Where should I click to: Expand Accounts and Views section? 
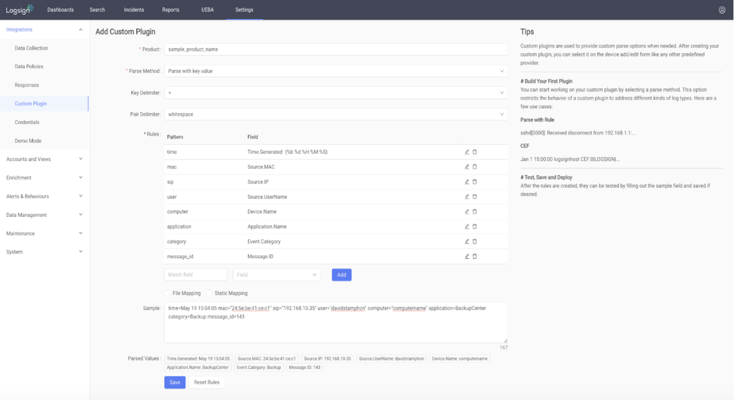pos(44,159)
